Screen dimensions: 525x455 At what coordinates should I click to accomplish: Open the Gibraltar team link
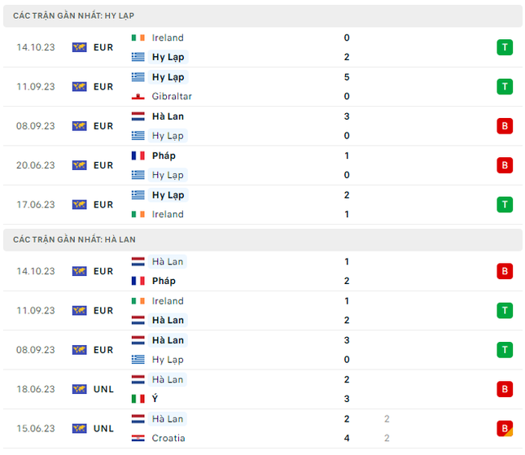(x=172, y=96)
